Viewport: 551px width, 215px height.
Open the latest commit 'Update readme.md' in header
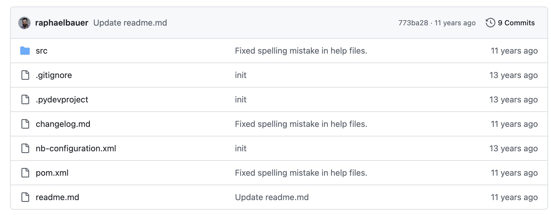click(130, 23)
